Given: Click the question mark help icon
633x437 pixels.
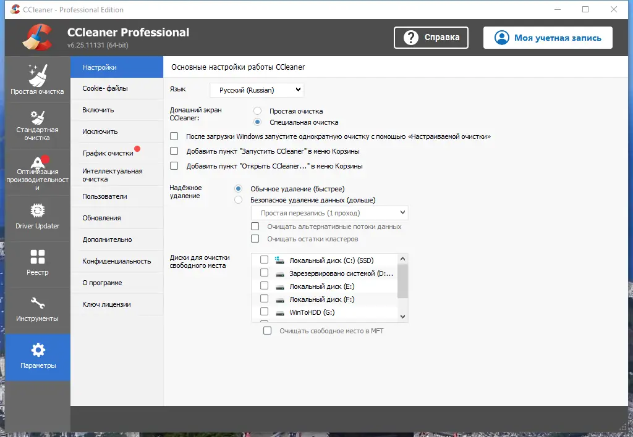Looking at the screenshot, I should 411,38.
